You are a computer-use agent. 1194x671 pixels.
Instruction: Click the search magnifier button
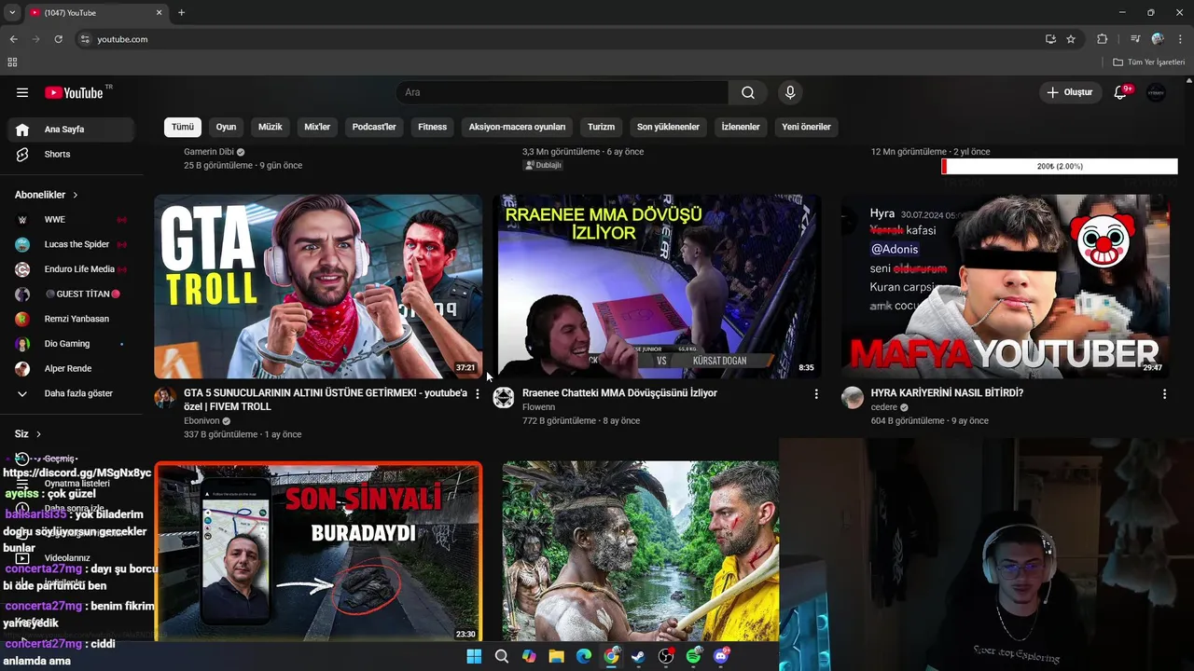748,92
